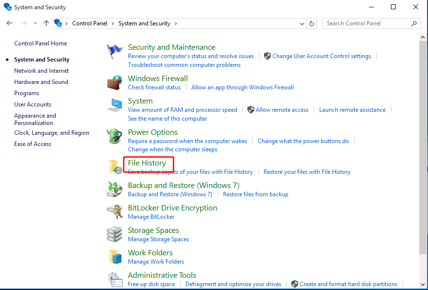Open Hardware and Sound category
Screen dimensions: 428x290
pyautogui.click(x=41, y=82)
